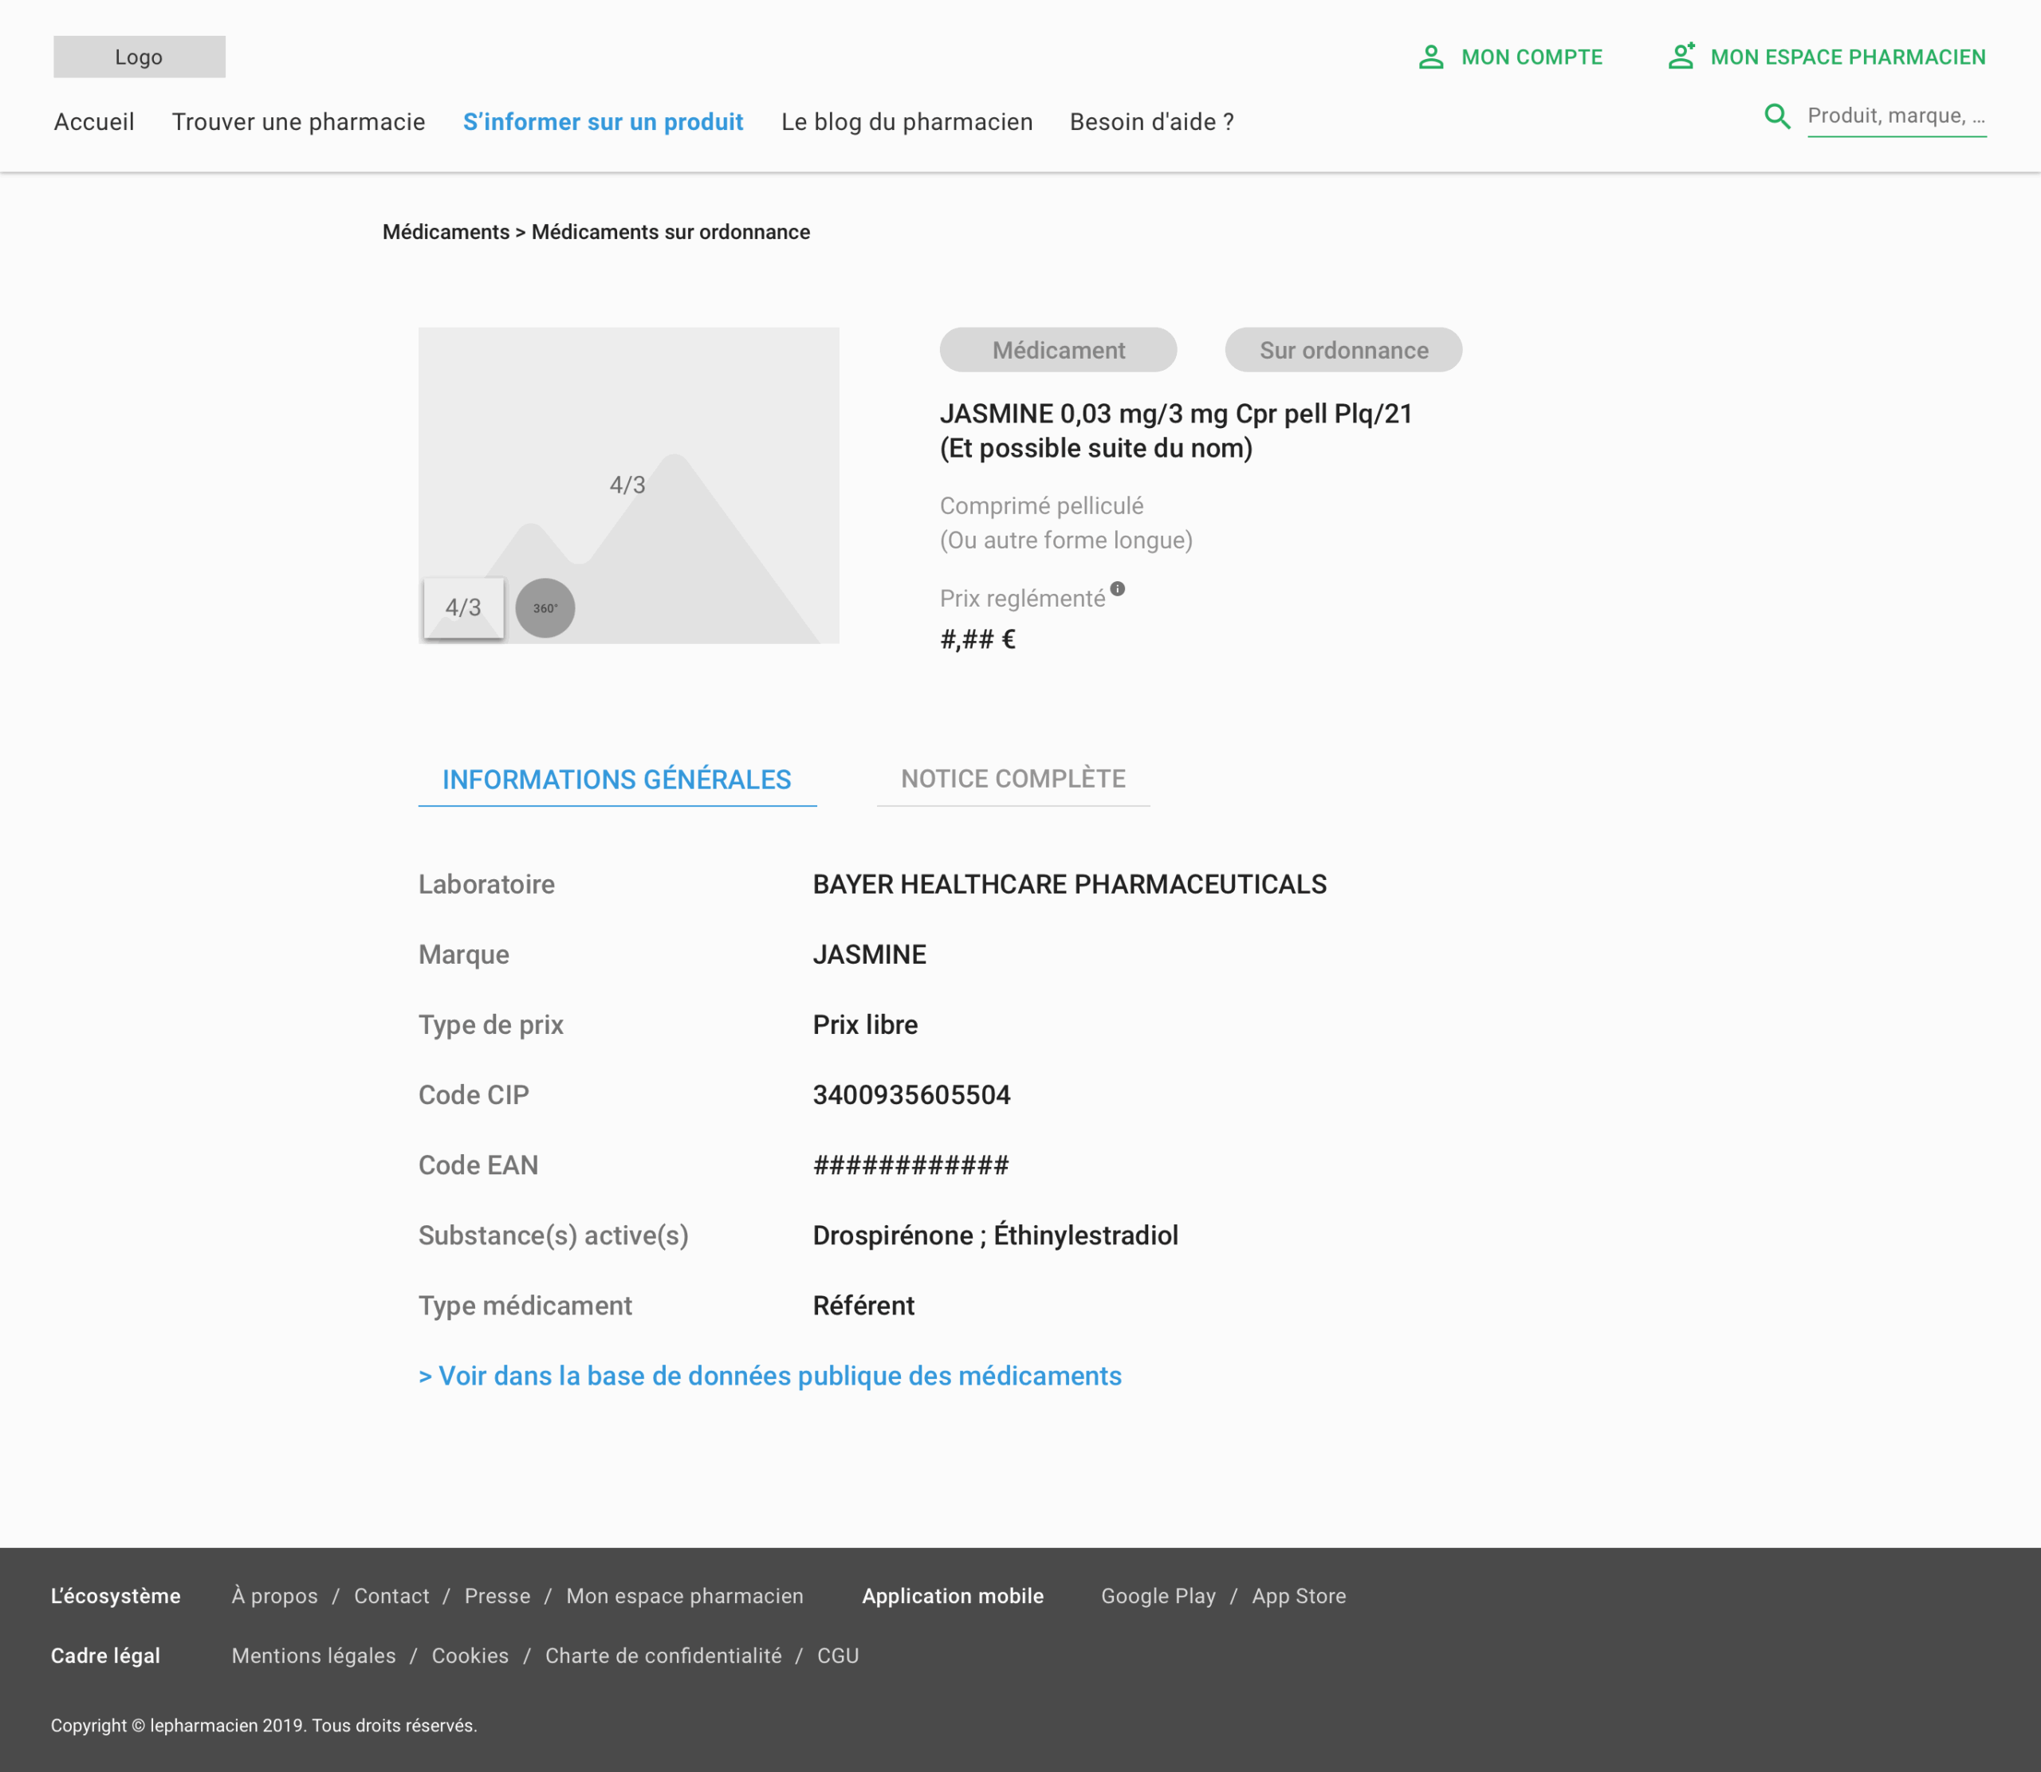
Task: Click Médicaments sur ordonnance breadcrumb
Action: tap(671, 231)
